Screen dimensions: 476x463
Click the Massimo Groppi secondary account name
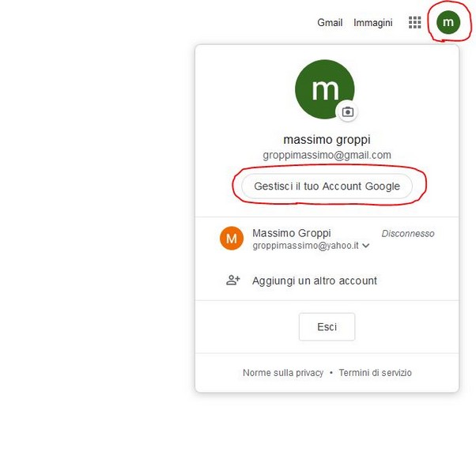292,233
